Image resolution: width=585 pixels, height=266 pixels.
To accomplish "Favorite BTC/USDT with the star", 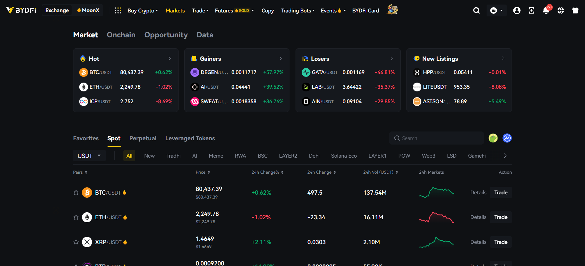I will [x=76, y=193].
